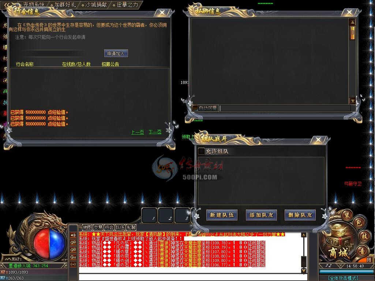Viewport: 375px width, 281px height.
Task: Click private chat scrollbar up arrow
Action: (x=353, y=22)
